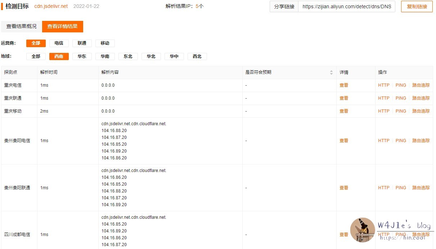Run HTTP test for 重庆联通
This screenshot has height=249, width=436.
[384, 98]
